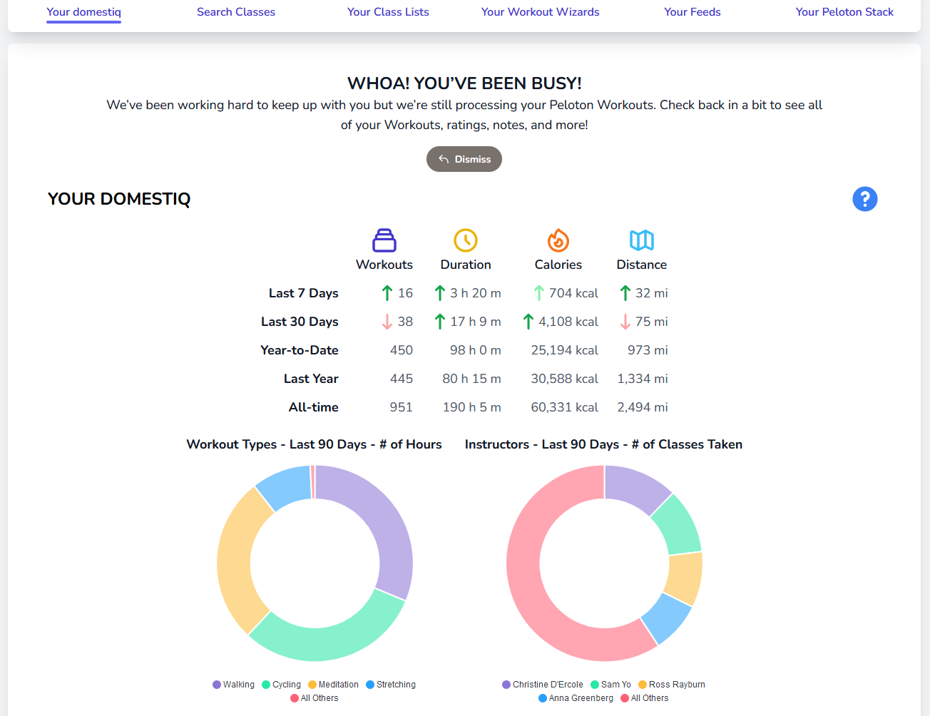Screen dimensions: 930x716
Task: Go to Search Classes tab
Action: tap(236, 12)
